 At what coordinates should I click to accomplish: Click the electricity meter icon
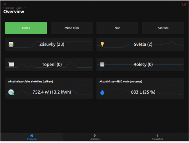[11, 92]
